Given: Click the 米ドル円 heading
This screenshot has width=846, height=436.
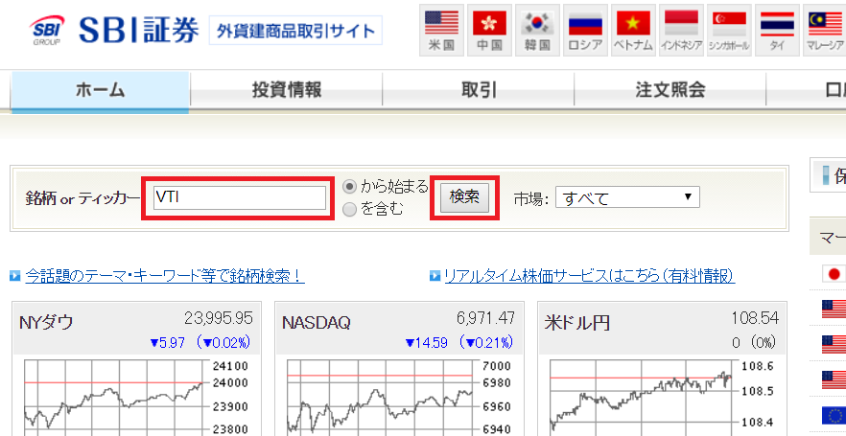Looking at the screenshot, I should [x=577, y=323].
